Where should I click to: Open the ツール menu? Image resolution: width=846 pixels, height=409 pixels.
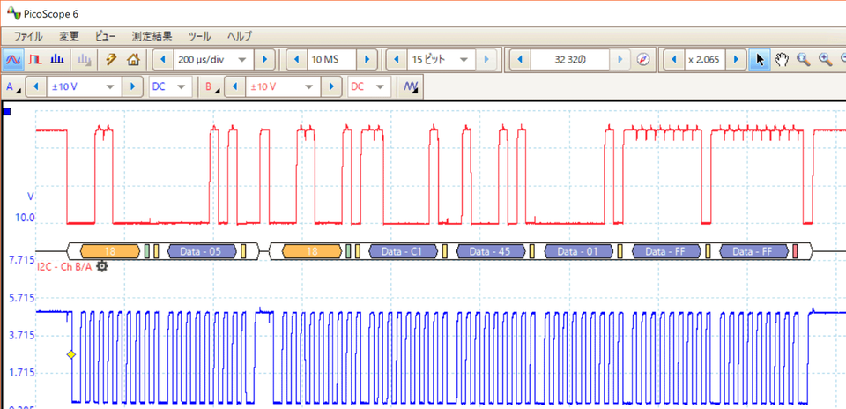[x=200, y=36]
